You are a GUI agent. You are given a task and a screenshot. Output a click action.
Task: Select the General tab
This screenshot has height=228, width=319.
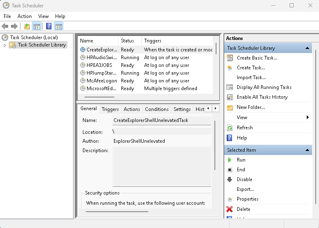click(89, 108)
